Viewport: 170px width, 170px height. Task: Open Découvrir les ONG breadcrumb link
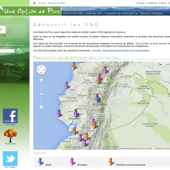coord(57,3)
